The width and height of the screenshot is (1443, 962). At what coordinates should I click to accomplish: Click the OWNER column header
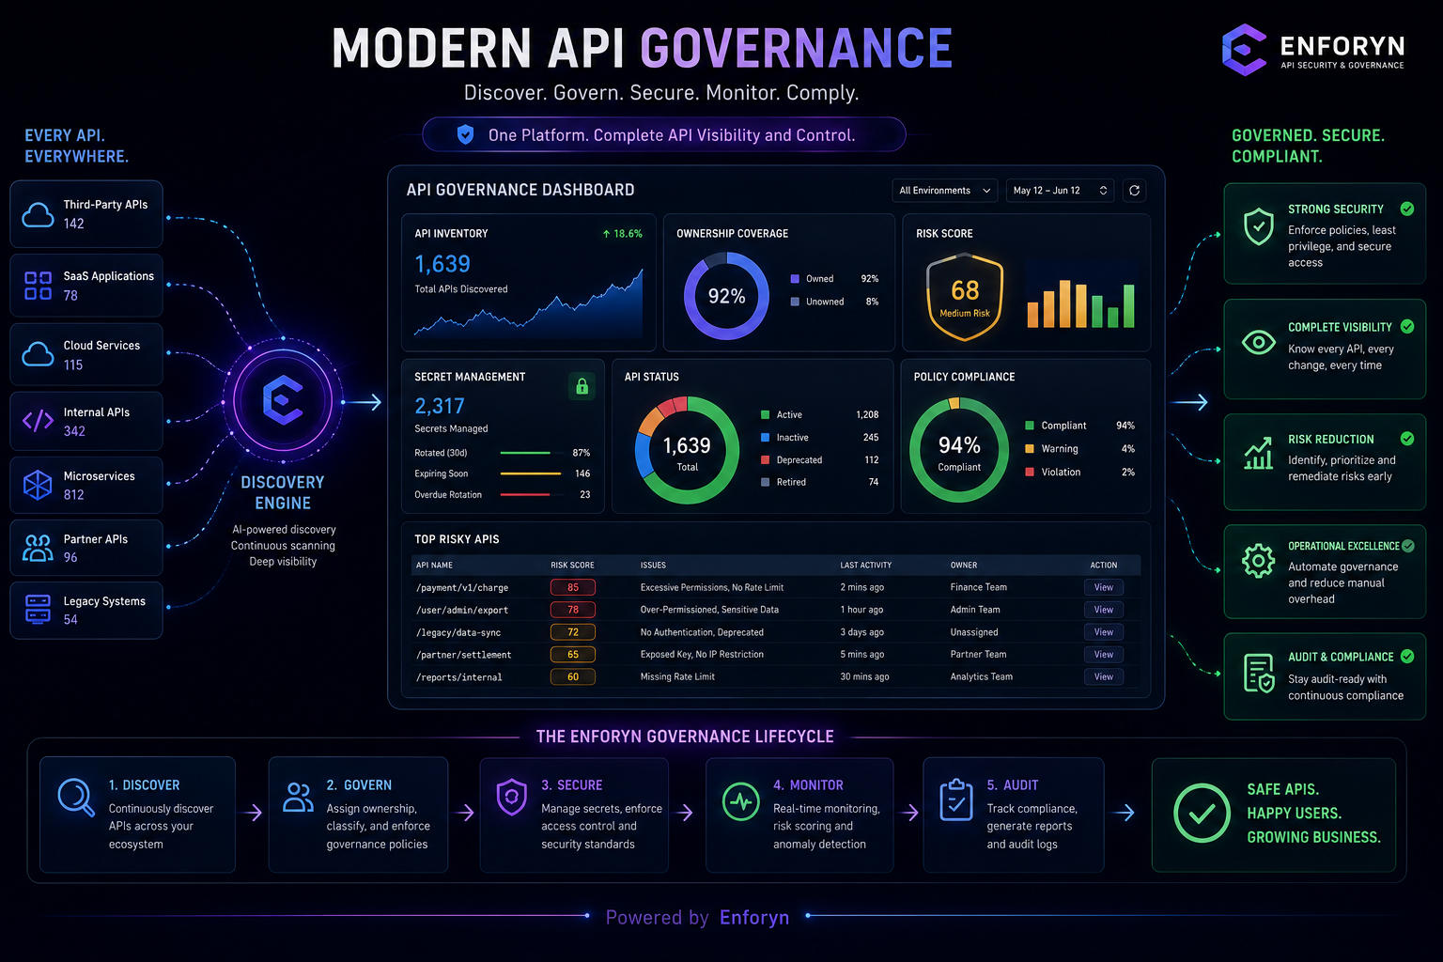coord(964,566)
